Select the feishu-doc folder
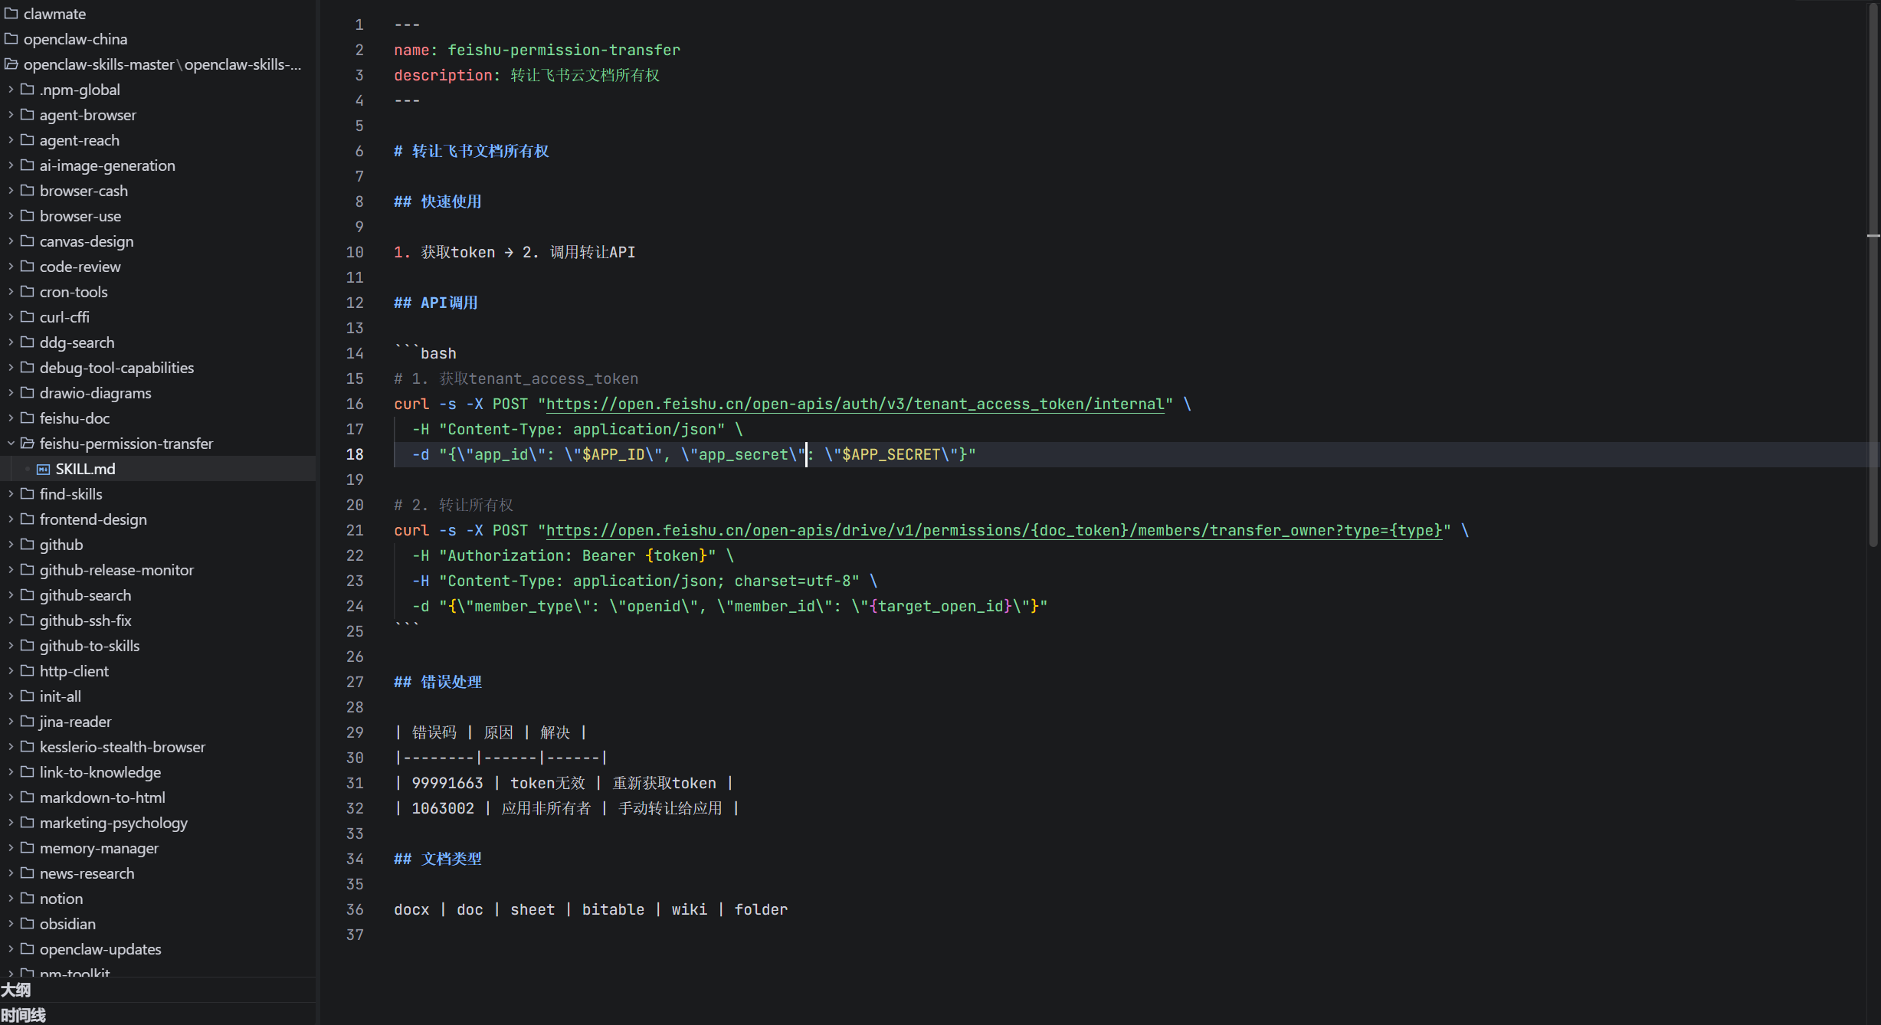Screen dimensions: 1881x1025 click(x=74, y=418)
